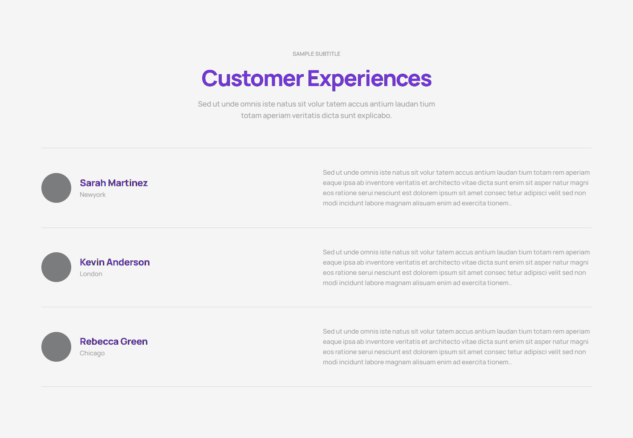Select the Chicago location text
633x438 pixels.
92,353
